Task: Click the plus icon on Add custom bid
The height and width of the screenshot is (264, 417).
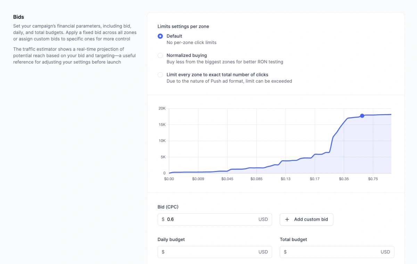Action: pos(287,219)
